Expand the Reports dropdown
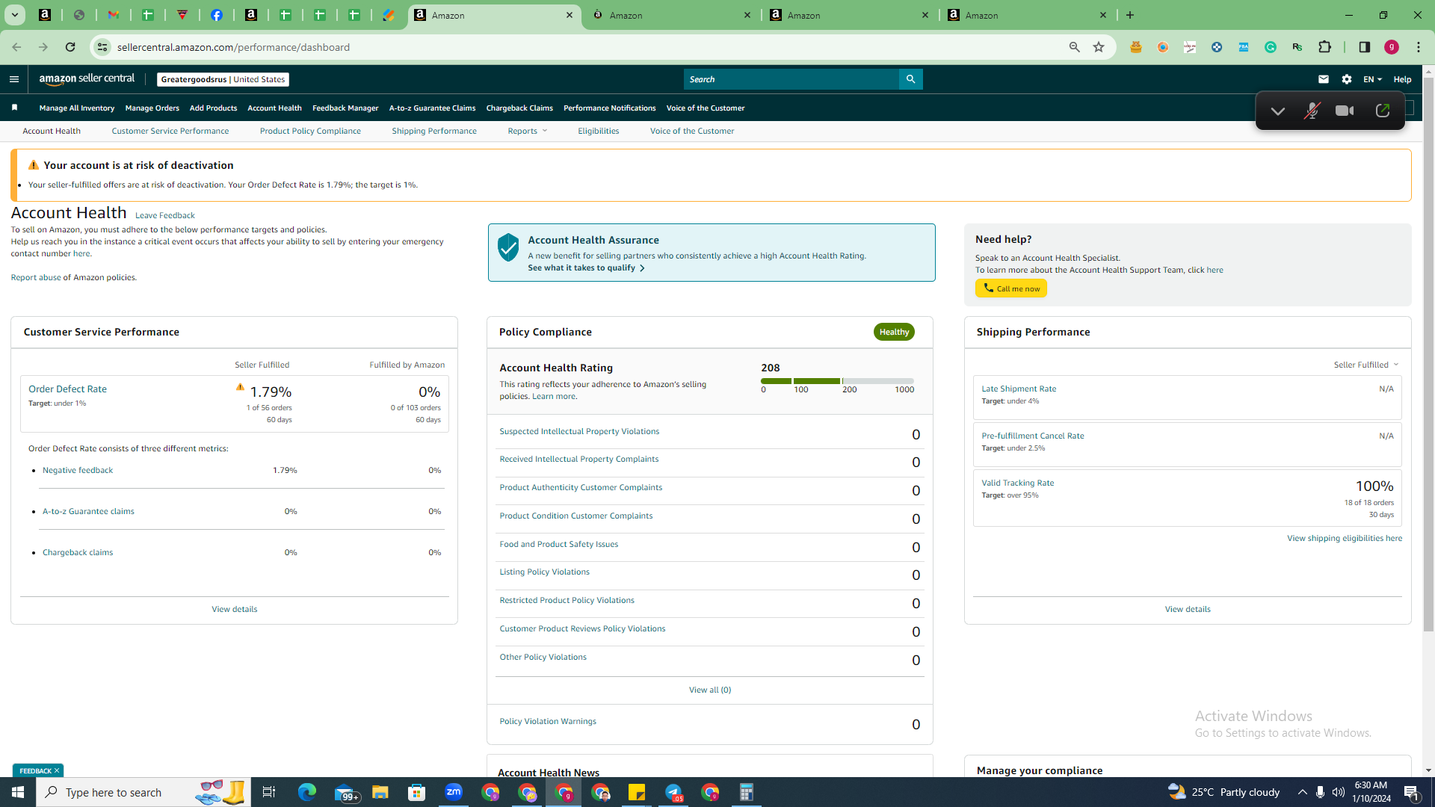Screen dimensions: 1435x807 point(527,131)
